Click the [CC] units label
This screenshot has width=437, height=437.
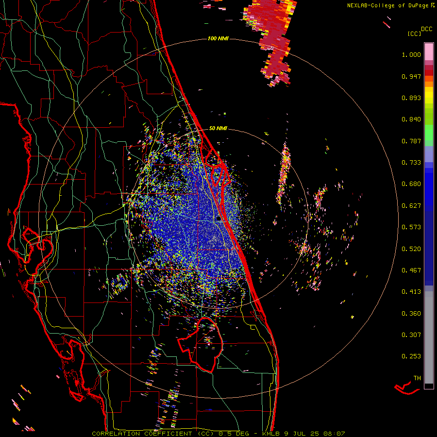coord(414,34)
